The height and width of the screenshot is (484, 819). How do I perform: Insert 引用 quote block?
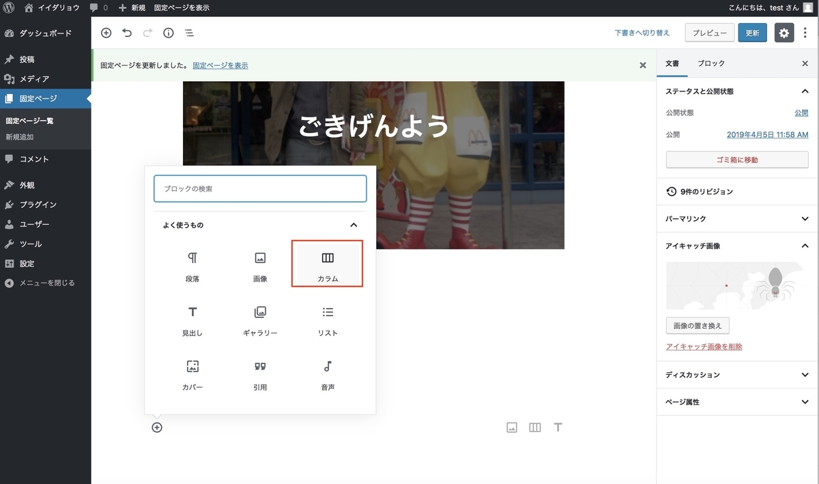[x=260, y=375]
